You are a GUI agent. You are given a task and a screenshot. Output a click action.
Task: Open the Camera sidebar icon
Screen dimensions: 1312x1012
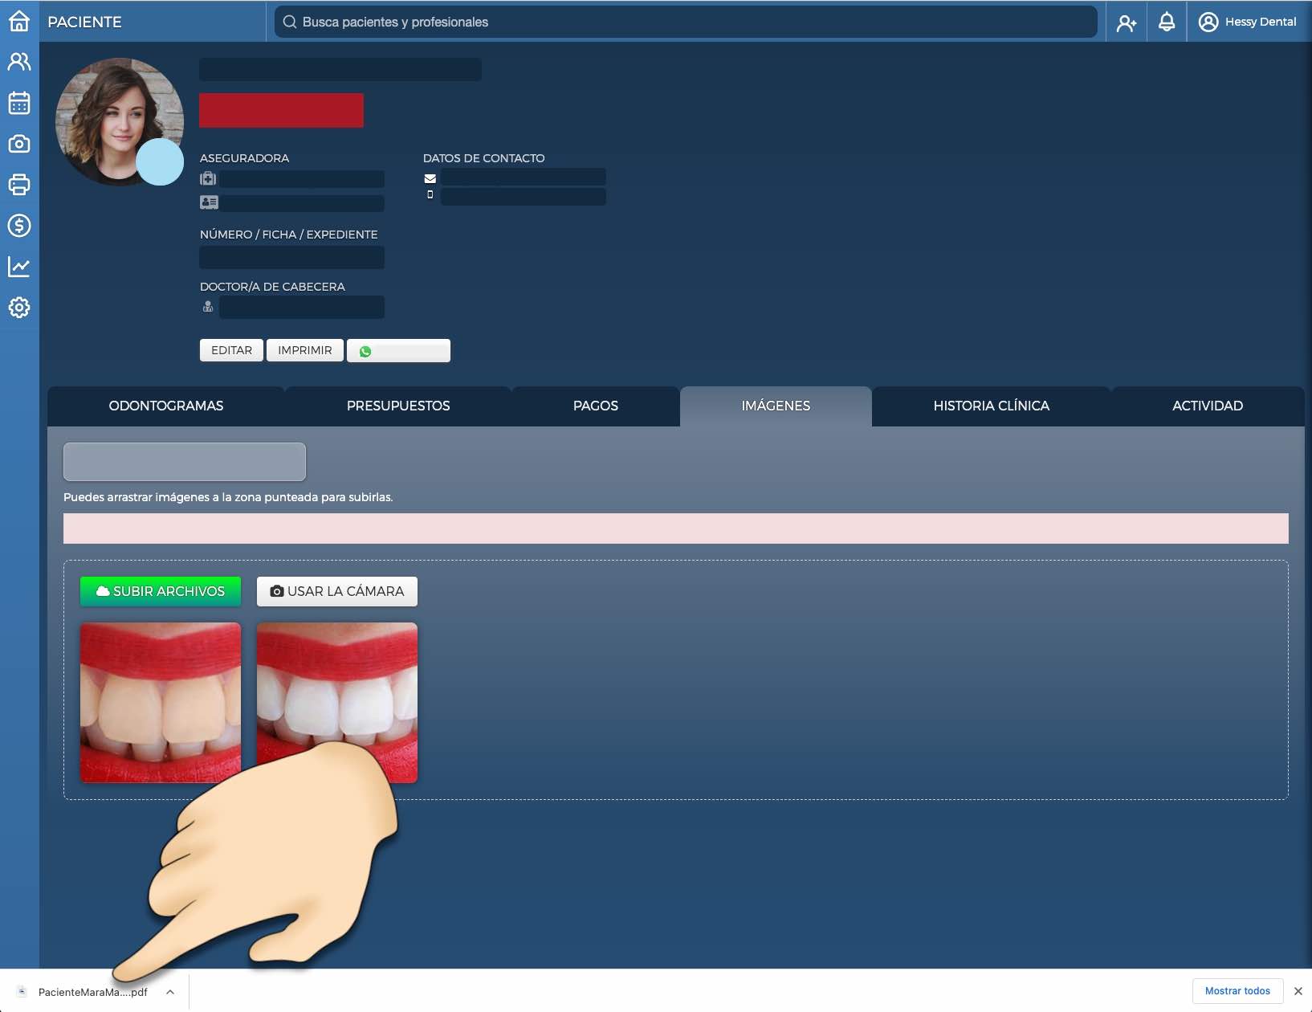pyautogui.click(x=19, y=144)
